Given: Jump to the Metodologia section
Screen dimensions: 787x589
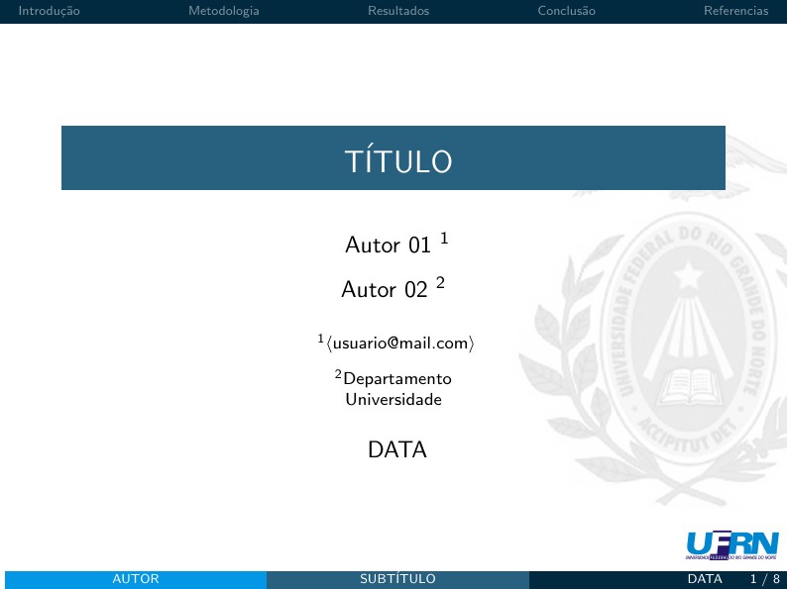Looking at the screenshot, I should point(224,11).
